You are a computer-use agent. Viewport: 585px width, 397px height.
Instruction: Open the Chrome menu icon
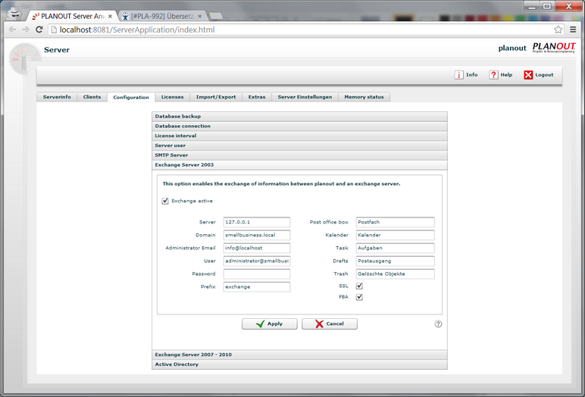click(x=573, y=30)
